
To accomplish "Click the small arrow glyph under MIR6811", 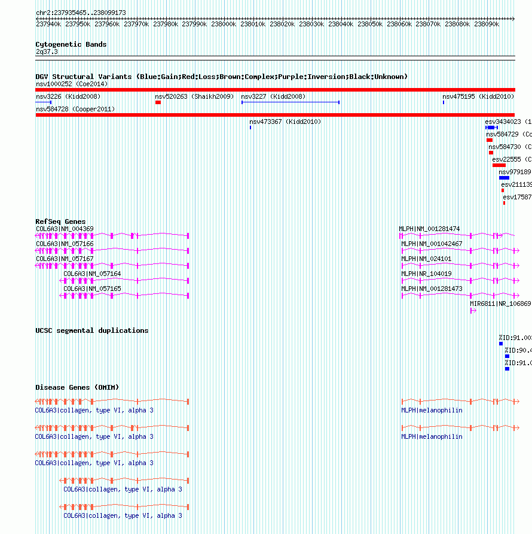I will (x=473, y=311).
